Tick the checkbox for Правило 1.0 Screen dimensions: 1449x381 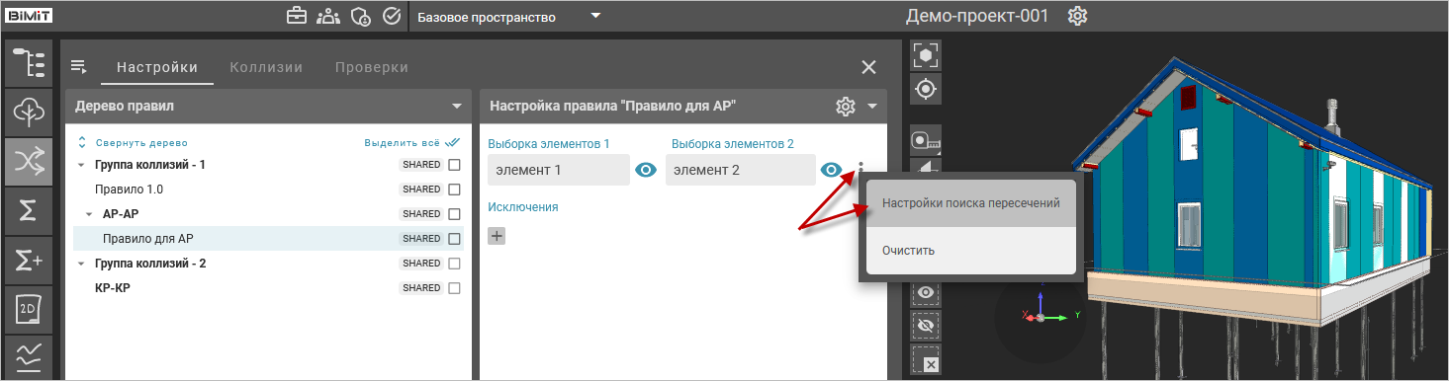455,190
